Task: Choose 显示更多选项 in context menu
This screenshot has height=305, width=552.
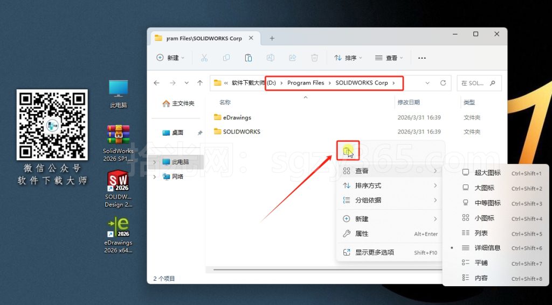Action: (x=390, y=252)
